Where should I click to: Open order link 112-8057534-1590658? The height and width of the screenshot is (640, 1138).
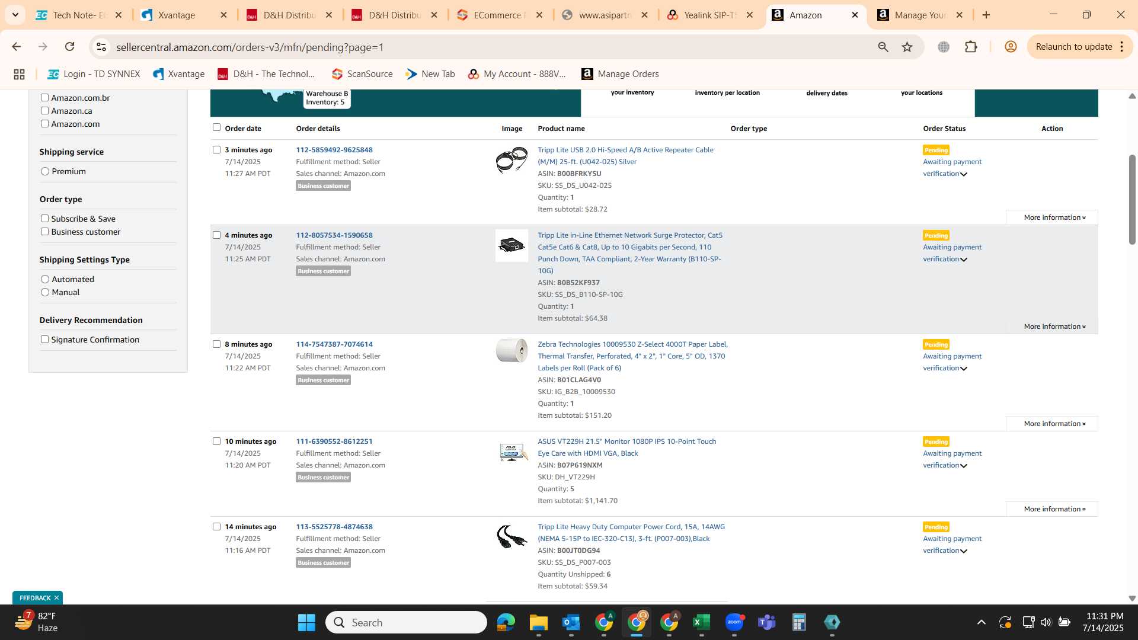point(334,235)
